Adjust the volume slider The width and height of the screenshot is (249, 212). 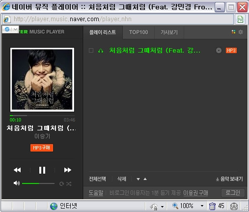38,183
